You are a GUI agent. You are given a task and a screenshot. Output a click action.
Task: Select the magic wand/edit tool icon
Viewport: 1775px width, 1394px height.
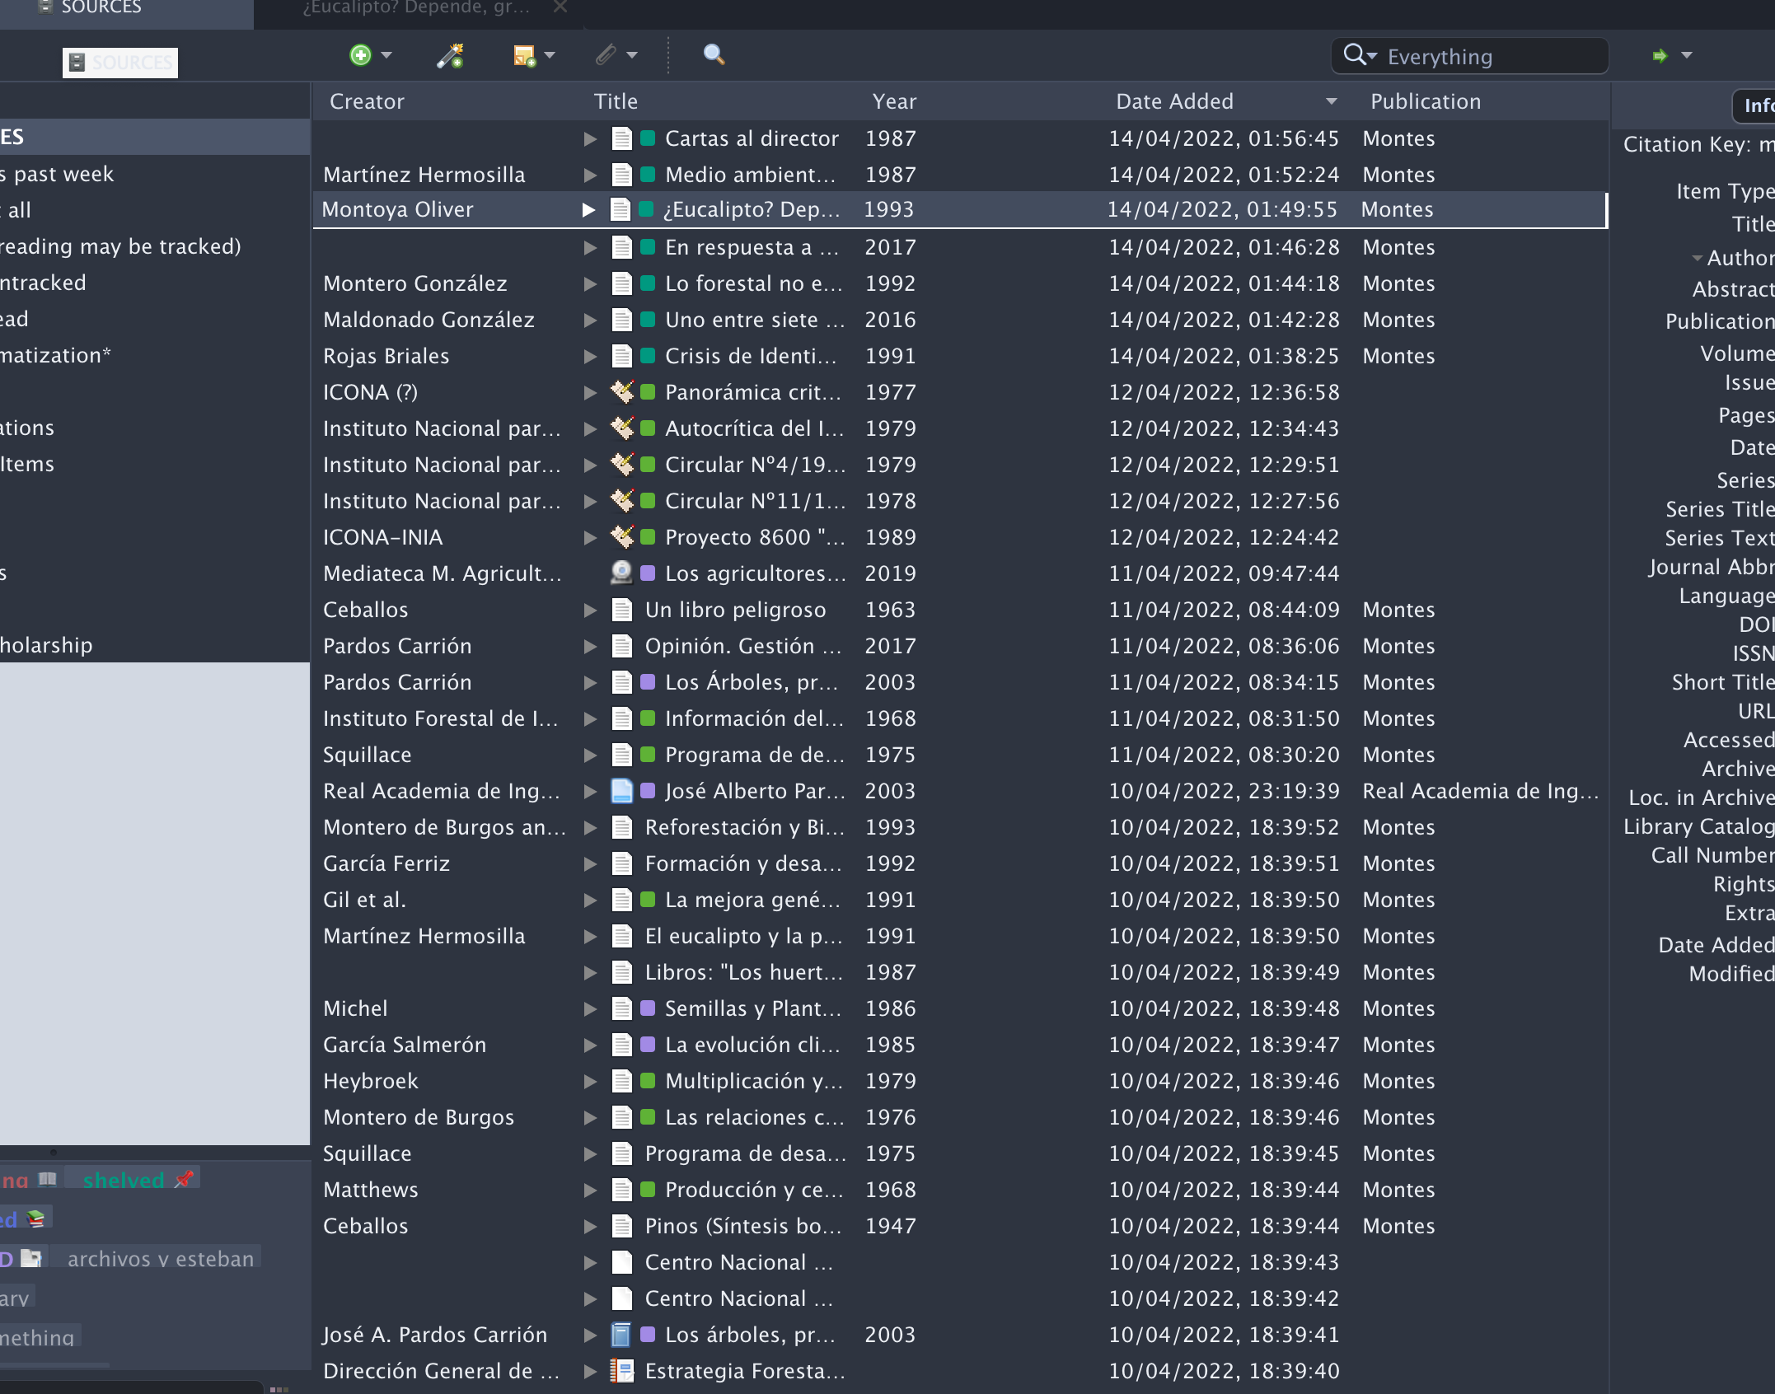(x=449, y=56)
